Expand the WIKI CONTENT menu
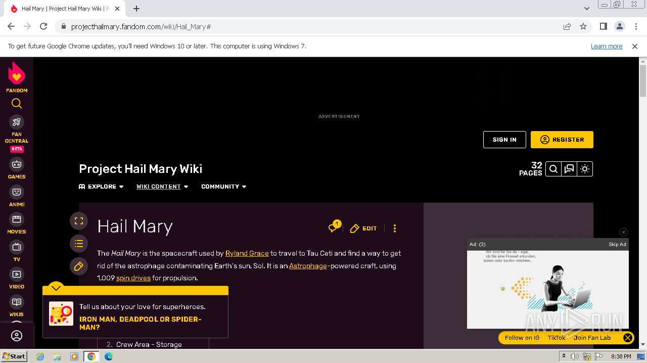Screen dimensions: 647x363 tap(162, 187)
